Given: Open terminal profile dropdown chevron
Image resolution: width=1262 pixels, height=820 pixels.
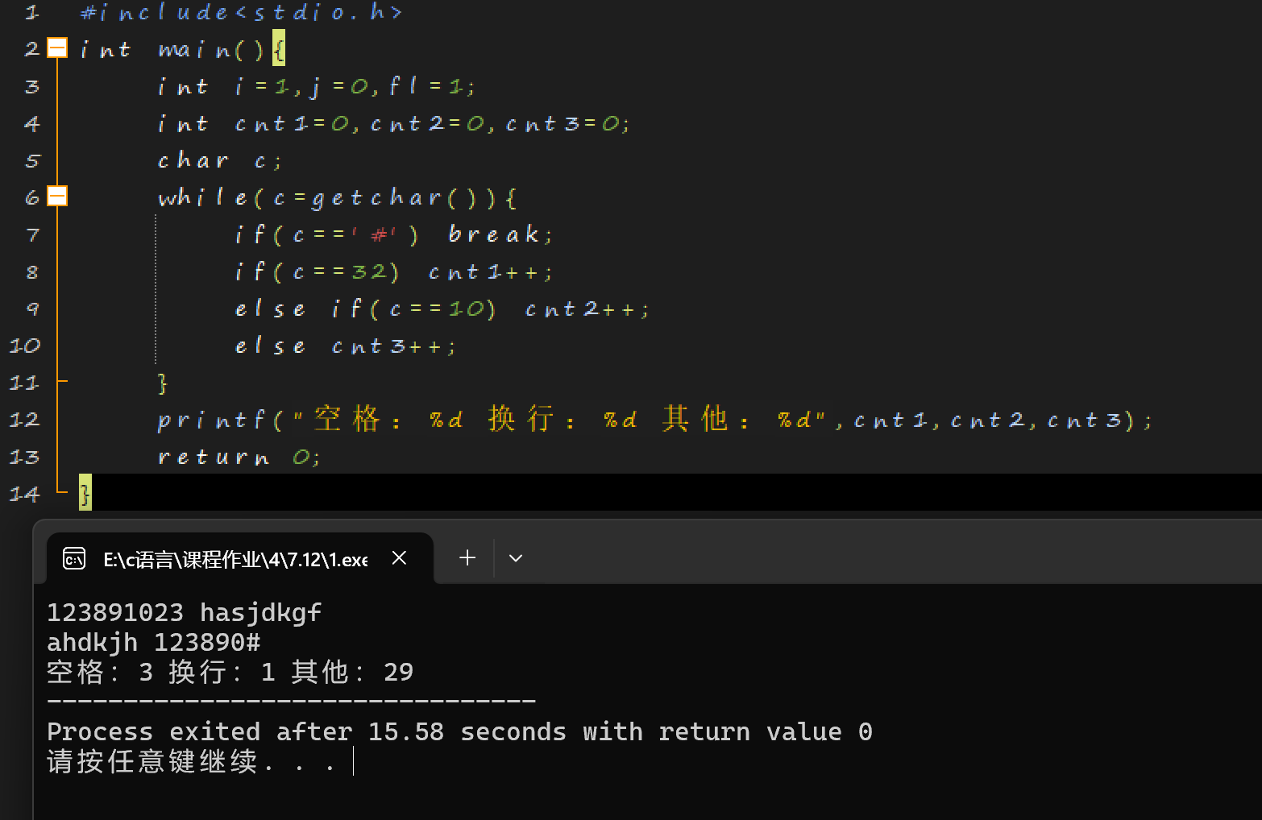Looking at the screenshot, I should (516, 557).
